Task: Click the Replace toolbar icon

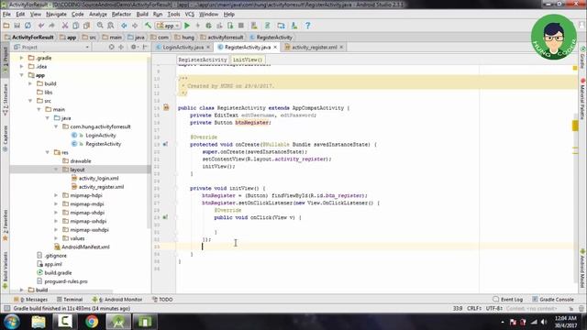Action: pyautogui.click(x=111, y=26)
